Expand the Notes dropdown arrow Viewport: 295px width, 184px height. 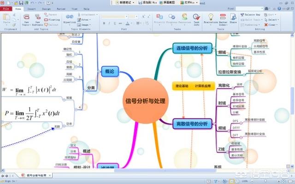[90, 19]
